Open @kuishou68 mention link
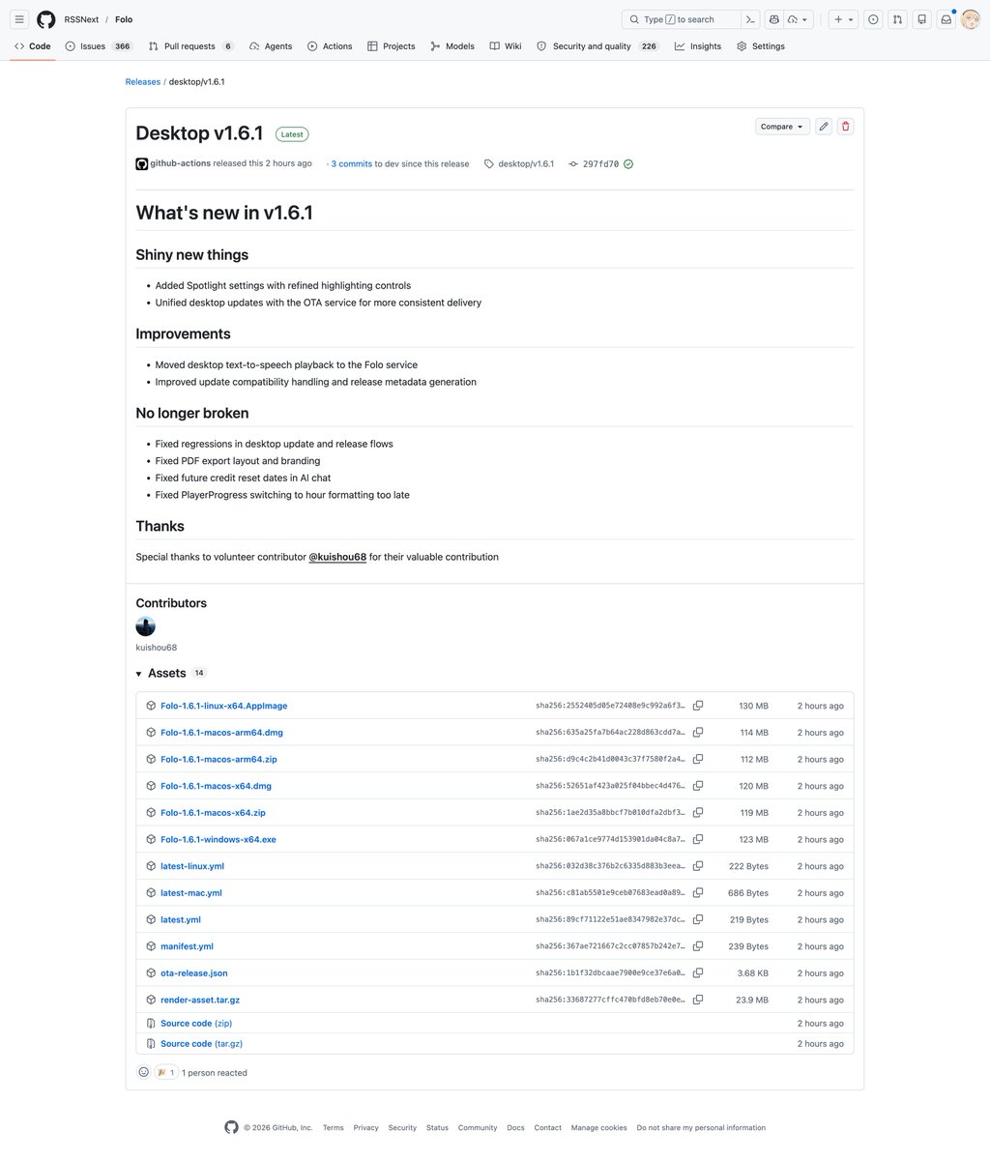Screen dimensions: 990x1160 click(337, 557)
